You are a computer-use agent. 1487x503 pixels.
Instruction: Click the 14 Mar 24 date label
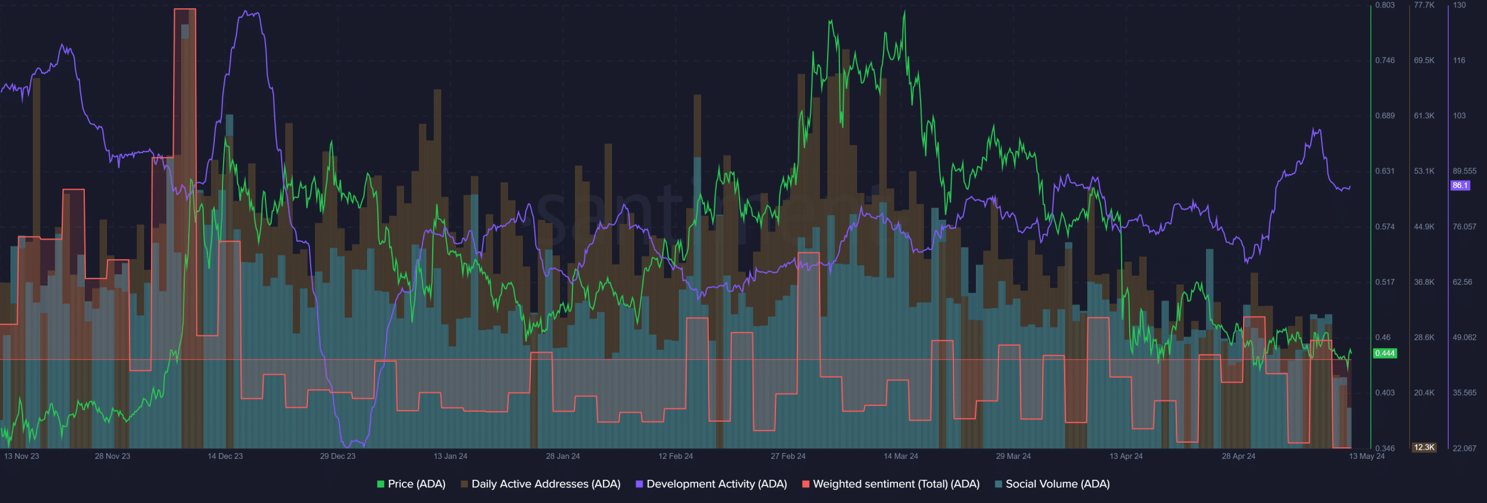pyautogui.click(x=901, y=456)
